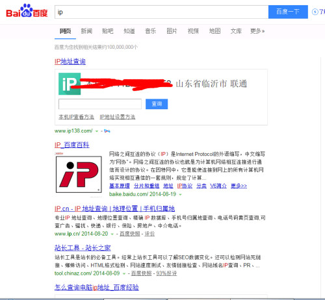Switch to the 视频 tab
Screen dimensions: 325x300
[193, 31]
